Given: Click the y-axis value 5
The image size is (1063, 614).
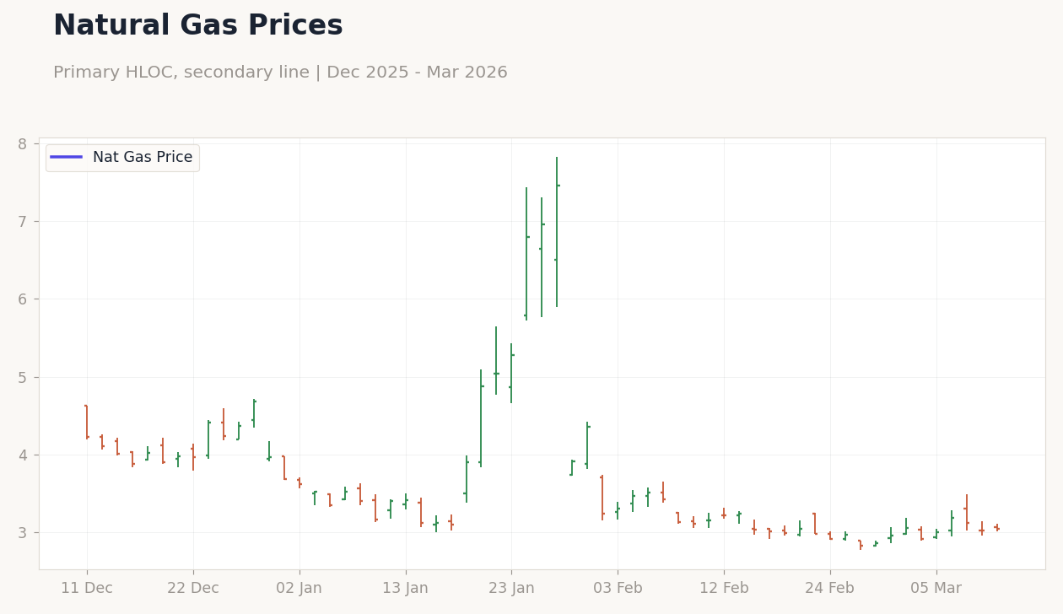Looking at the screenshot, I should 23,377.
